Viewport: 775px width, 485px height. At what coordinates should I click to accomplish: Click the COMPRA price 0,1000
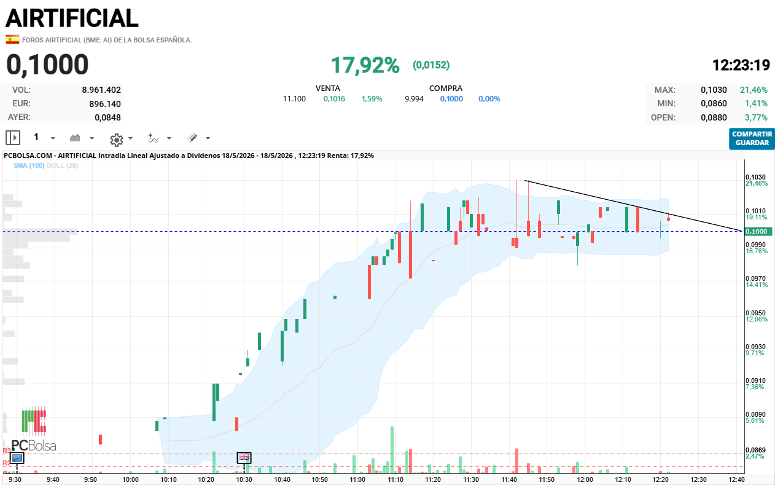click(x=451, y=98)
